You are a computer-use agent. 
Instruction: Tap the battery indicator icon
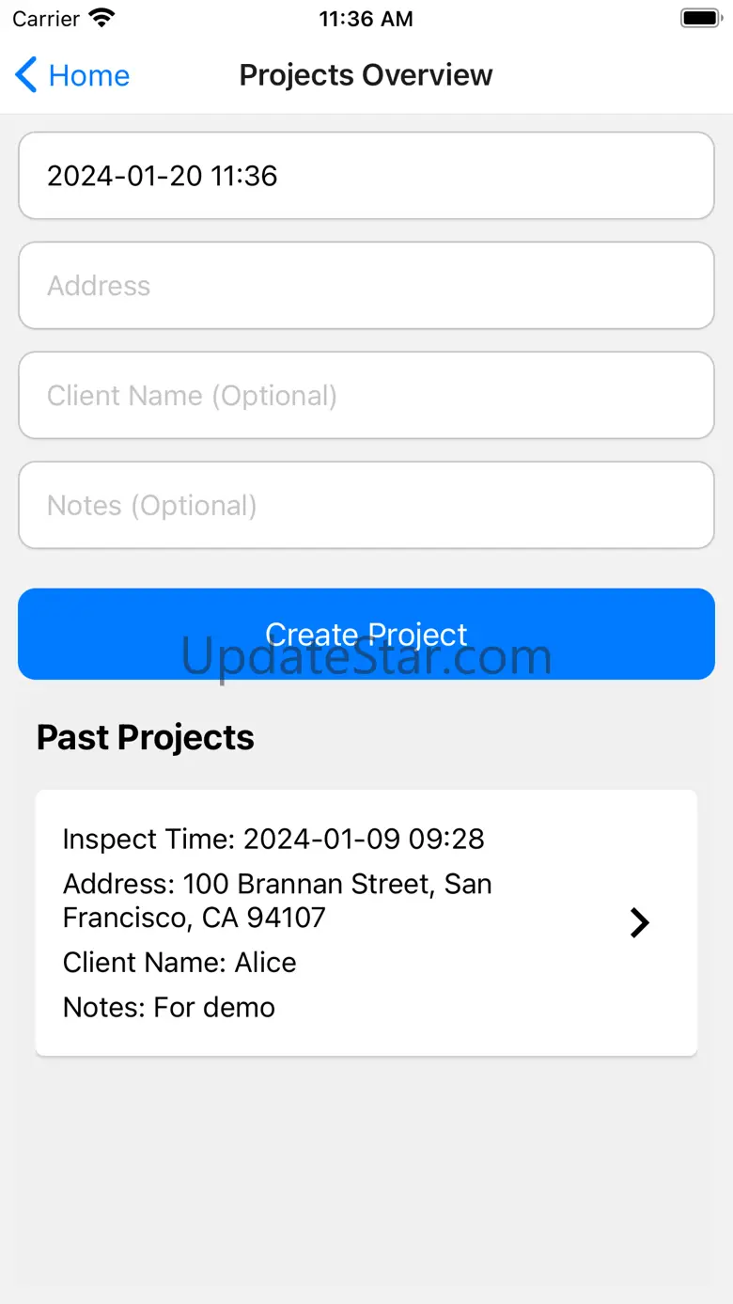699,18
